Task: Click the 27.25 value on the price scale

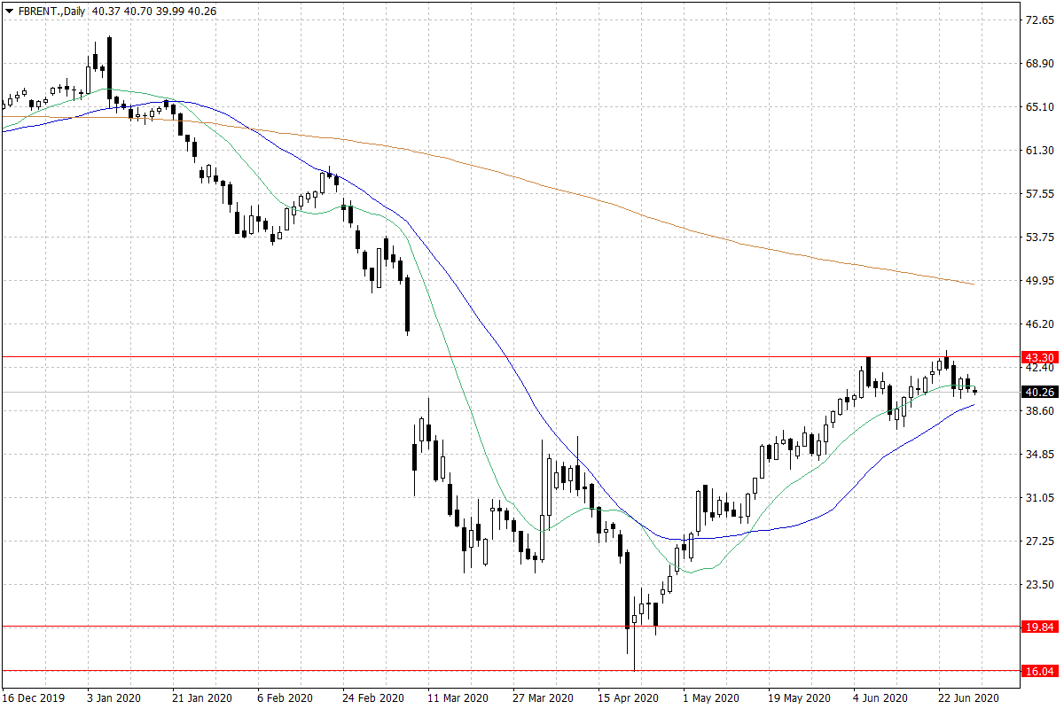Action: [x=1037, y=541]
